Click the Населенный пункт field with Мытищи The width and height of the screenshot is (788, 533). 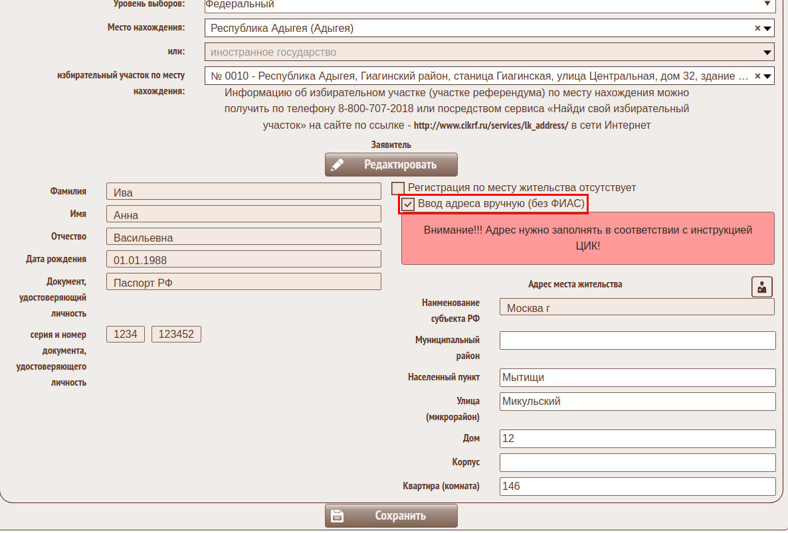637,378
